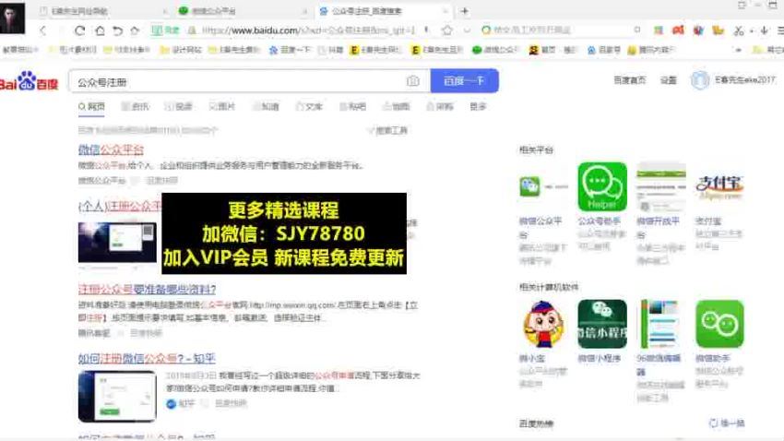The width and height of the screenshot is (784, 441).
Task: Click the blue 百度一下 search button
Action: tap(465, 81)
